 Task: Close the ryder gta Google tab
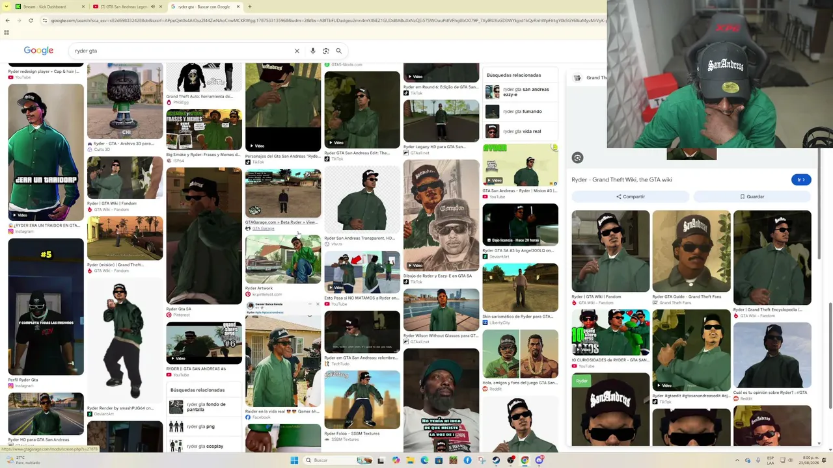(x=239, y=6)
